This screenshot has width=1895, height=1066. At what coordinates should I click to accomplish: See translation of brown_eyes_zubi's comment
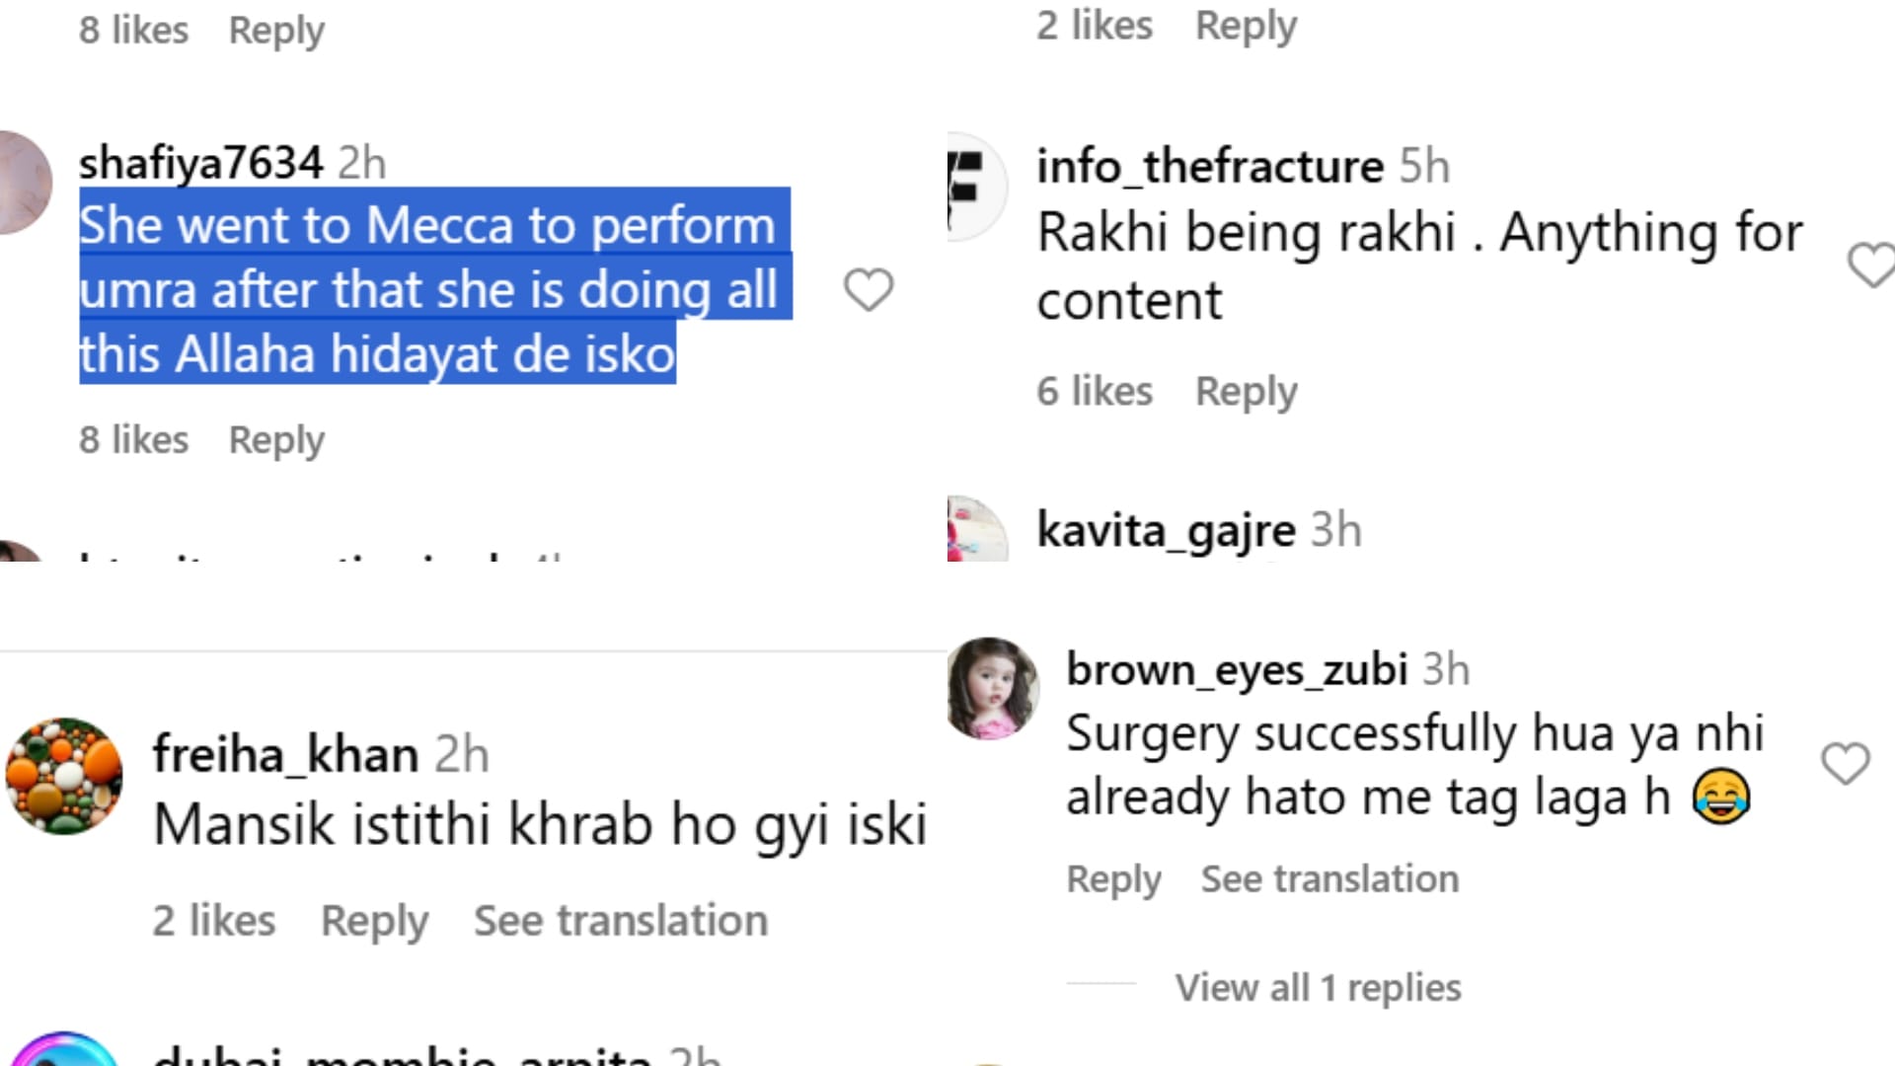[1329, 878]
